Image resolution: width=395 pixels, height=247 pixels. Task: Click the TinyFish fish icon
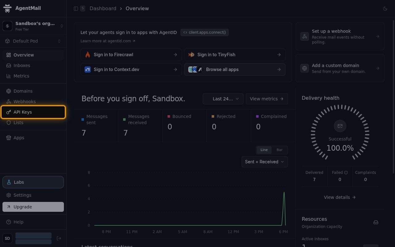(x=191, y=55)
